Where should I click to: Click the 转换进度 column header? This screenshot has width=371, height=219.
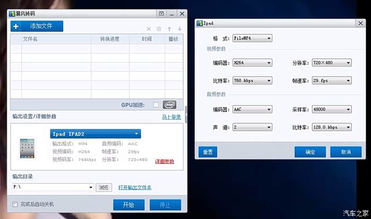(110, 39)
